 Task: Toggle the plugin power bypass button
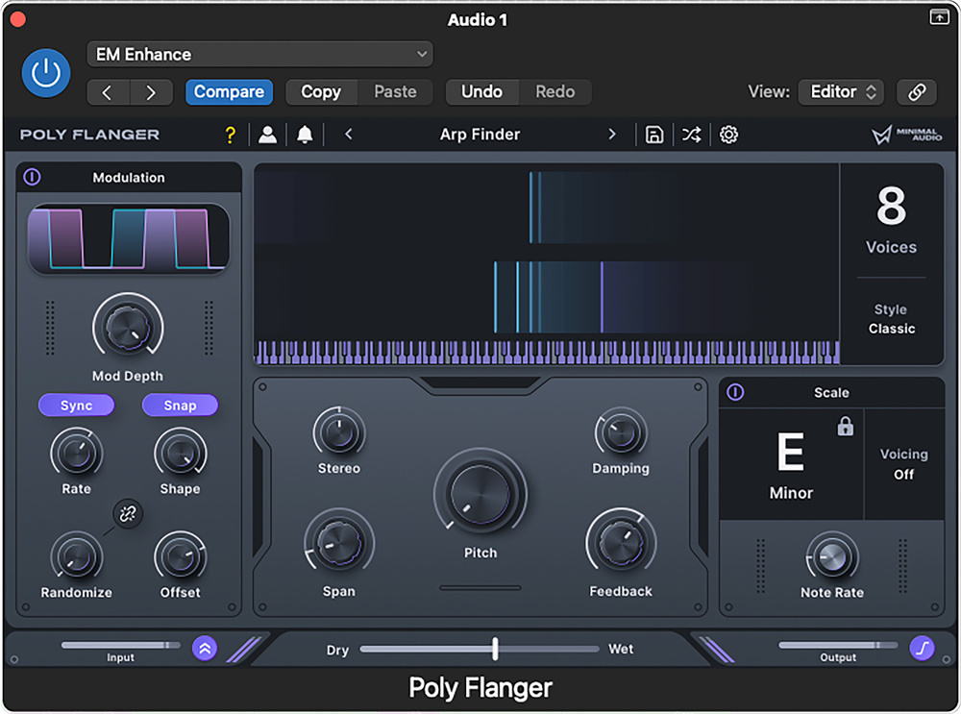(x=46, y=73)
